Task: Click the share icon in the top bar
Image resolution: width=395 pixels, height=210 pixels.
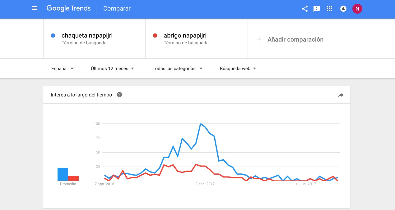Action: [x=304, y=9]
